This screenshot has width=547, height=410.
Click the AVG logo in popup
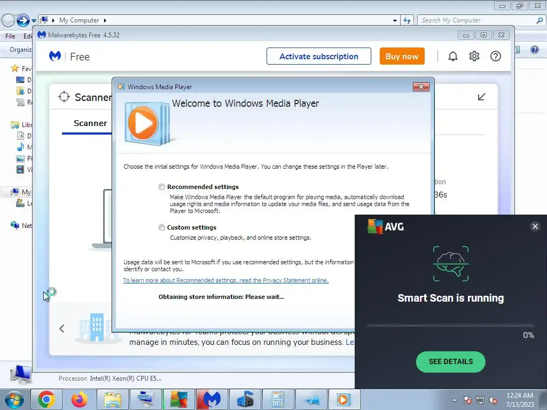pos(386,226)
